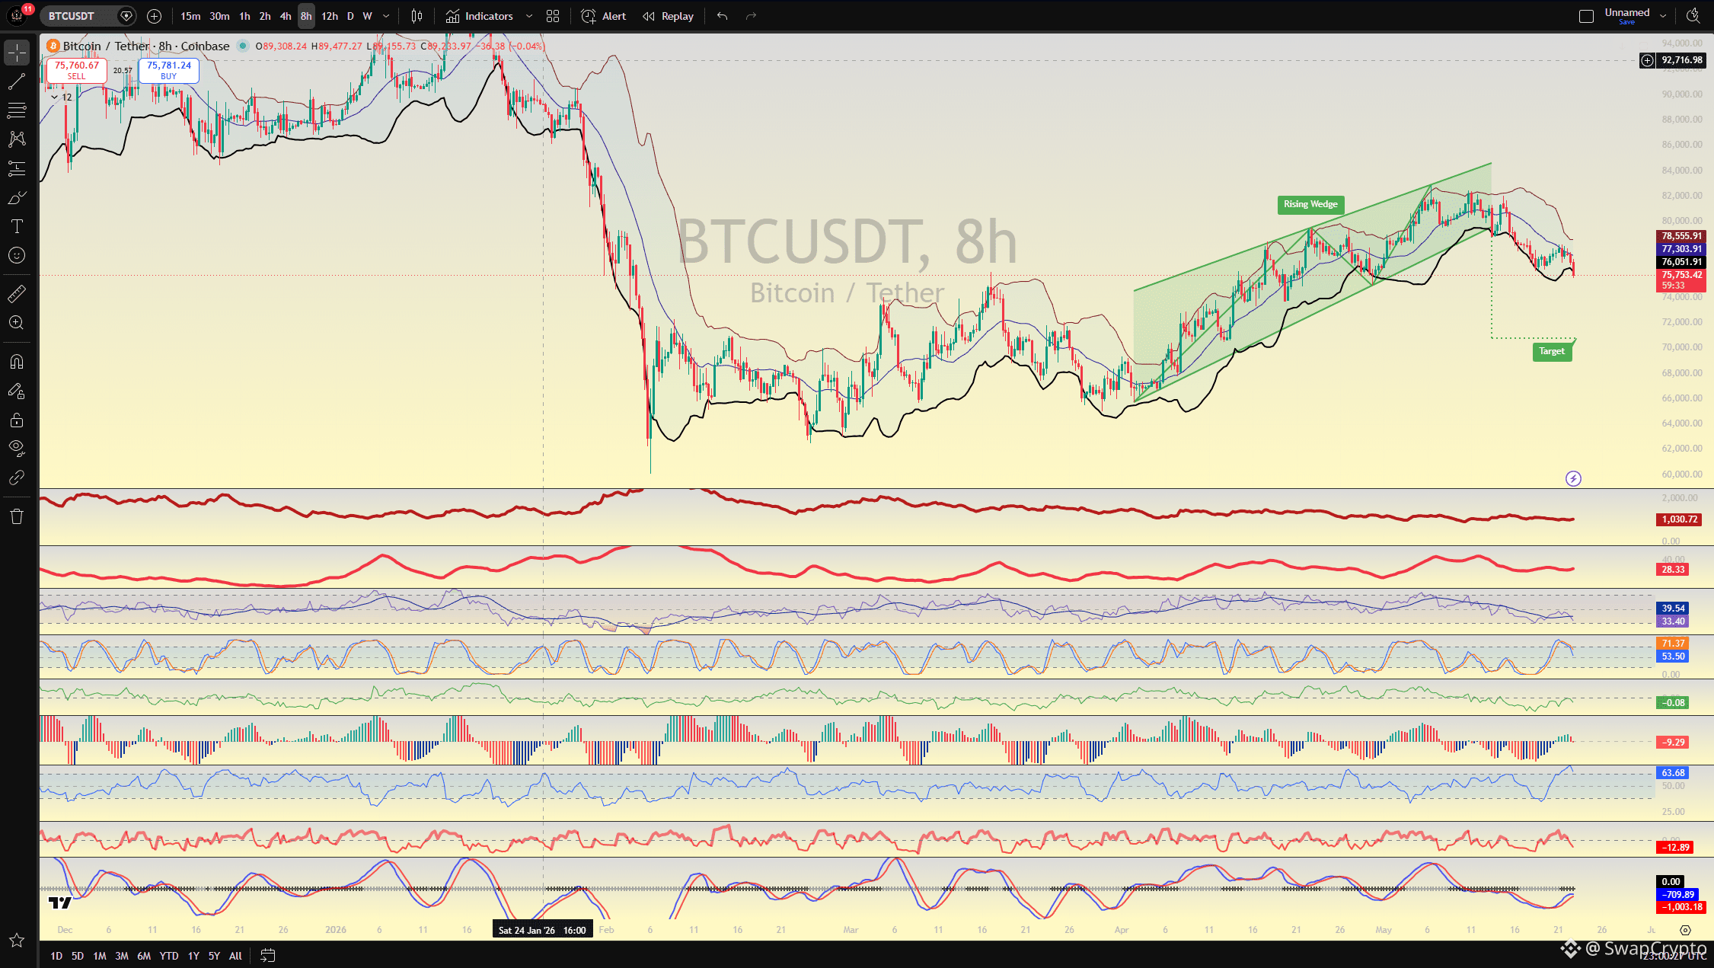Select the 5D date range
This screenshot has height=968, width=1714.
[x=78, y=956]
